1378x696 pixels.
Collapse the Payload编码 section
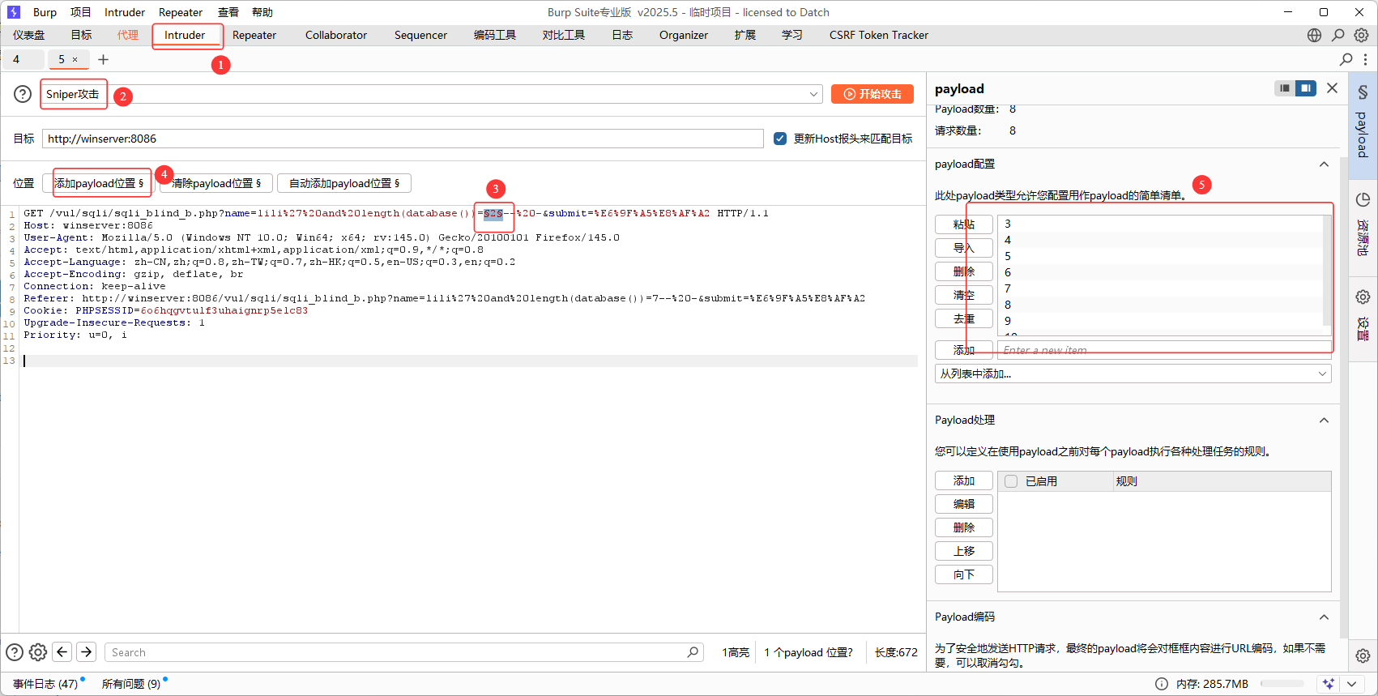[x=1324, y=617]
